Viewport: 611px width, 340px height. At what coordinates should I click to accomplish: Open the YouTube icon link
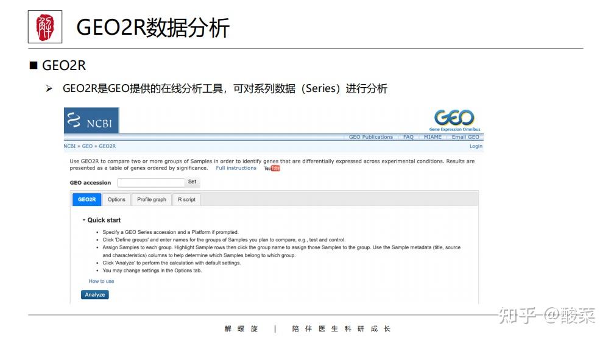point(272,168)
